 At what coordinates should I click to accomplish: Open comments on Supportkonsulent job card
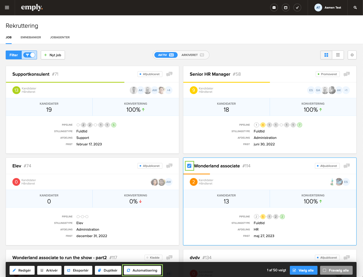pyautogui.click(x=169, y=74)
